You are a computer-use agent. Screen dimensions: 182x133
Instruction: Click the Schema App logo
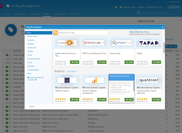pos(122,43)
